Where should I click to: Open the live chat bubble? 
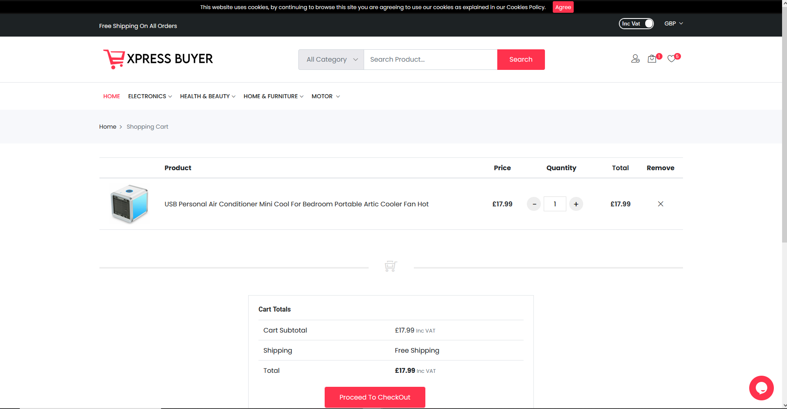pyautogui.click(x=761, y=388)
